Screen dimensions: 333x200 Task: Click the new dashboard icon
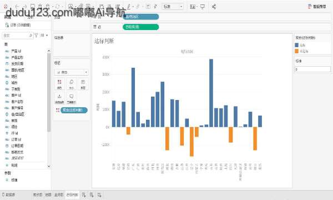[x=92, y=194]
